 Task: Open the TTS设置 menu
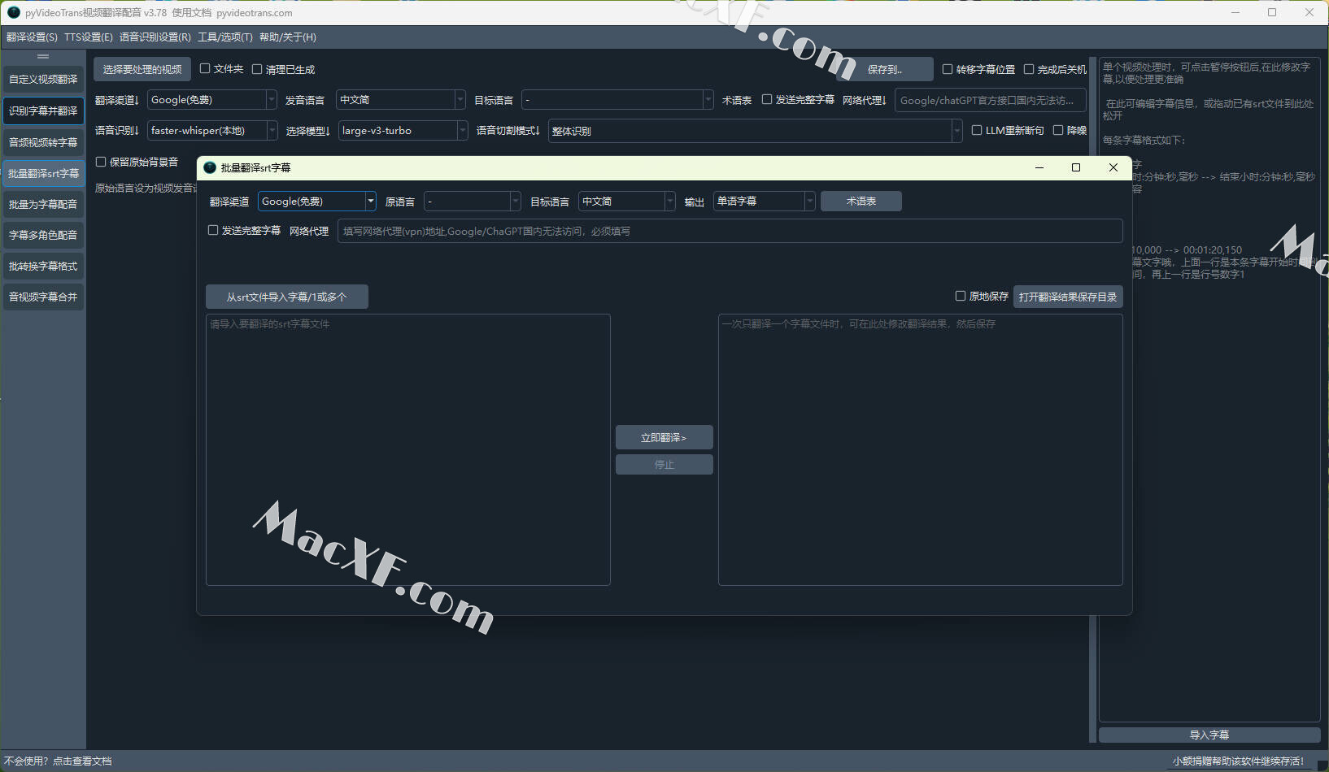coord(89,37)
